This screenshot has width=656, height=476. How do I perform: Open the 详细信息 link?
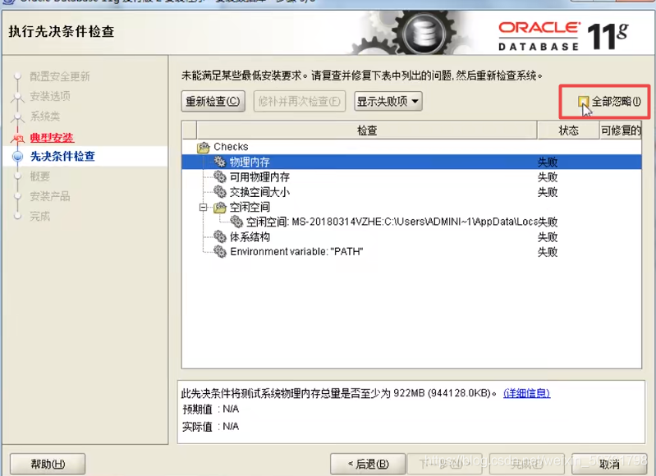[x=526, y=393]
